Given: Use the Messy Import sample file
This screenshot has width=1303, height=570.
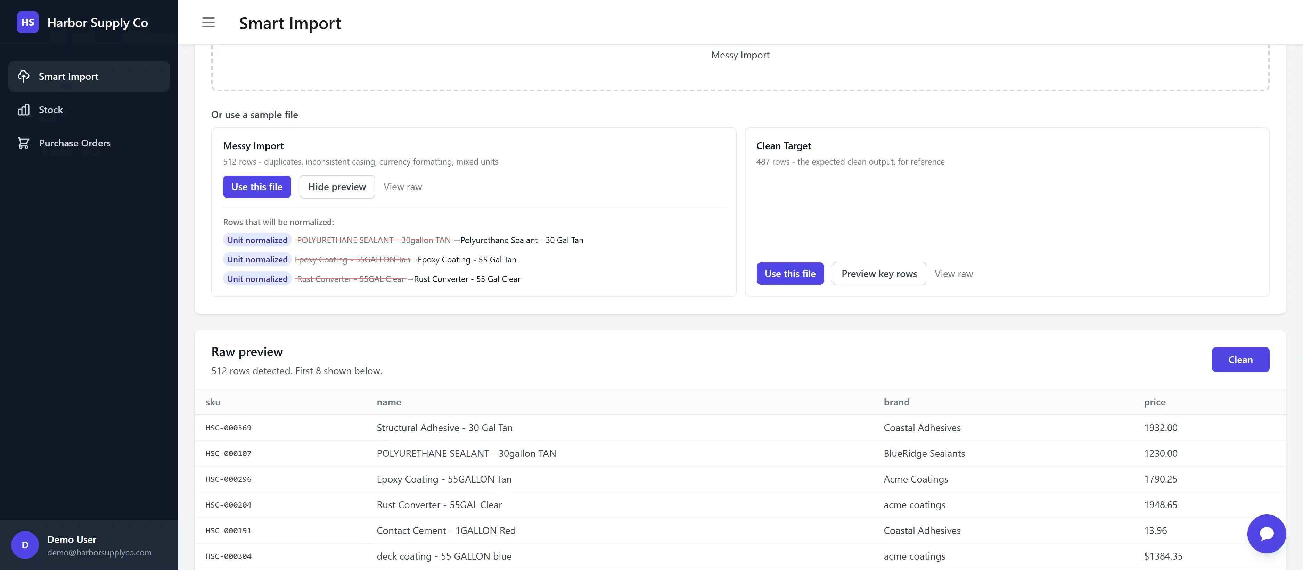Looking at the screenshot, I should point(257,187).
